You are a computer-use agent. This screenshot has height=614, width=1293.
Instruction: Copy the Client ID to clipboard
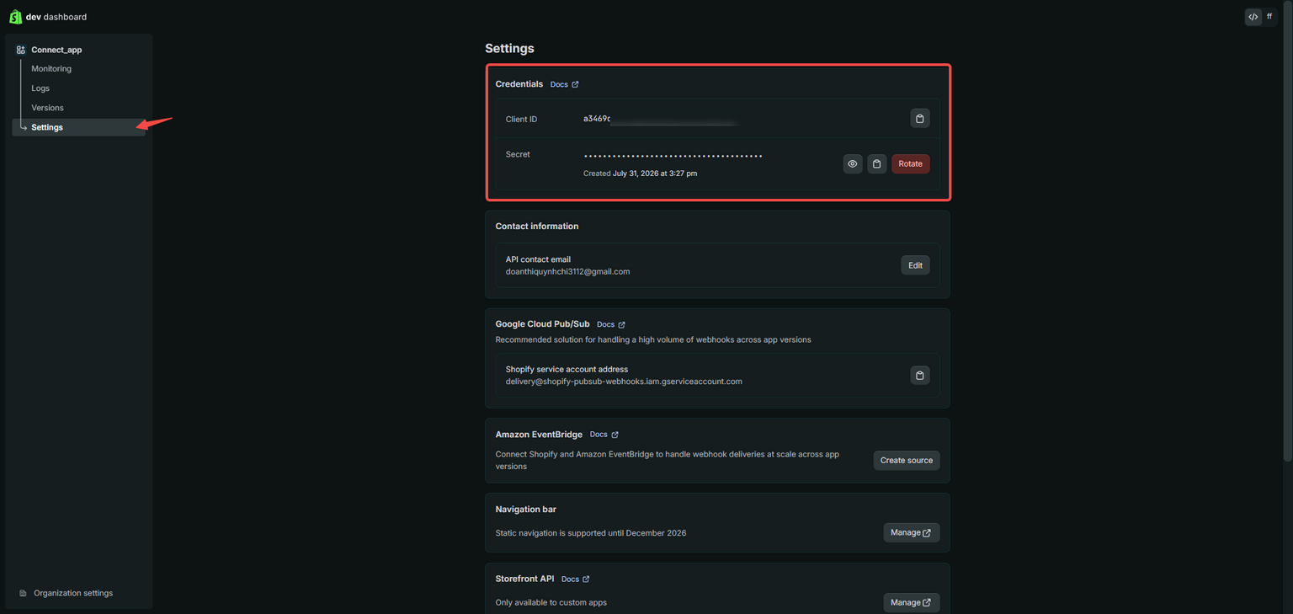920,119
